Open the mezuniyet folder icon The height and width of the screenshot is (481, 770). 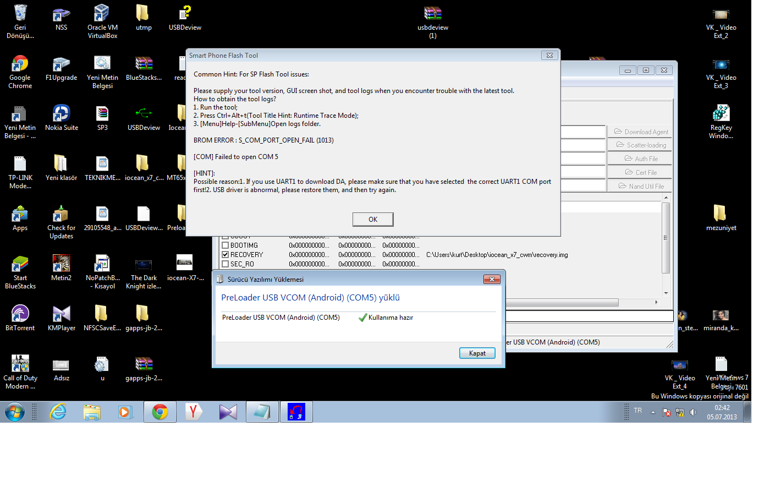click(721, 218)
